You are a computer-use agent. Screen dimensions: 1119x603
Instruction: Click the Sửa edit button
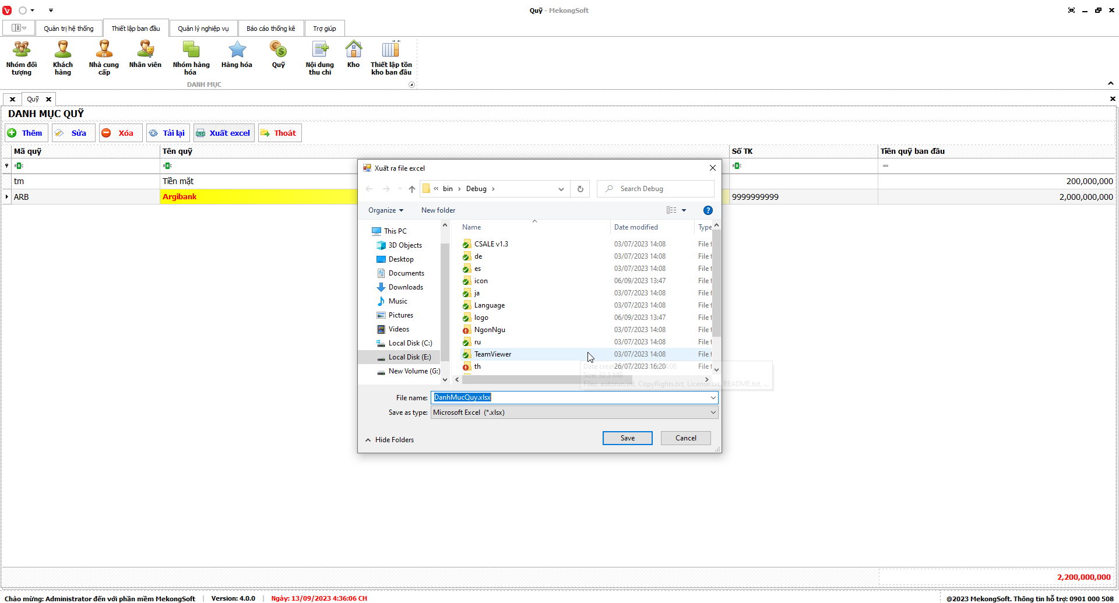[x=73, y=133]
